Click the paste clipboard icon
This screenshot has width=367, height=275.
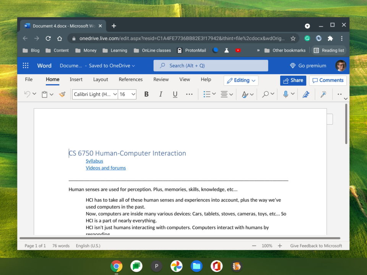tap(45, 94)
